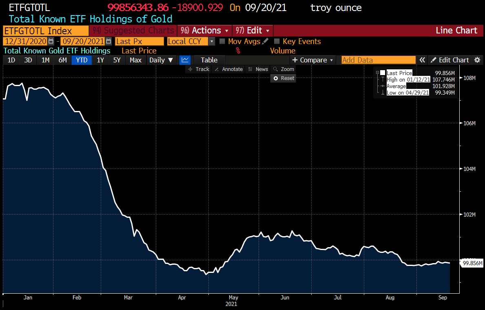Open the Compare dropdown
This screenshot has height=310, width=485.
[x=313, y=60]
